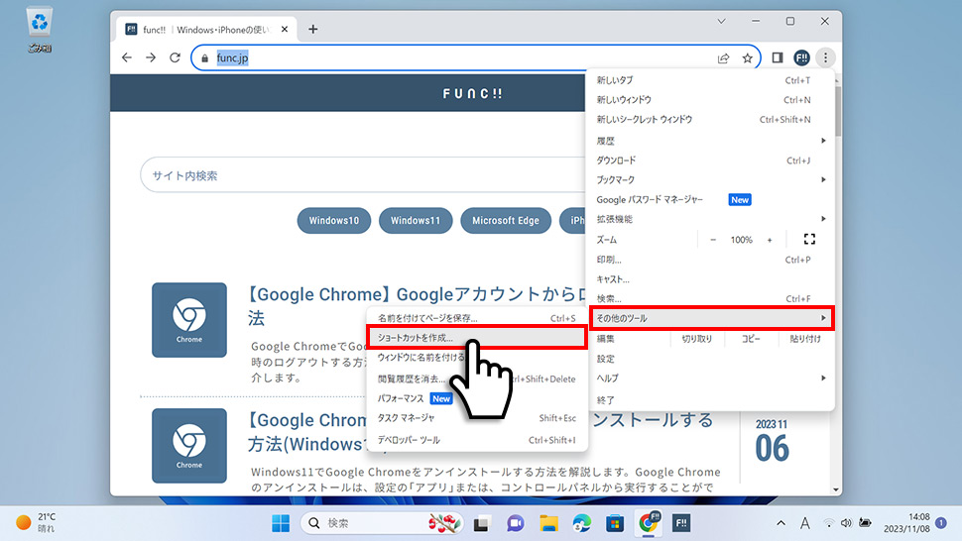This screenshot has width=962, height=541.
Task: Open タスク マネージャ from submenu
Action: (477, 418)
